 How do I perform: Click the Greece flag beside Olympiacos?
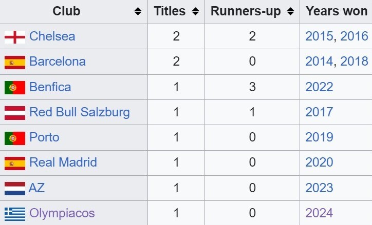(15, 213)
